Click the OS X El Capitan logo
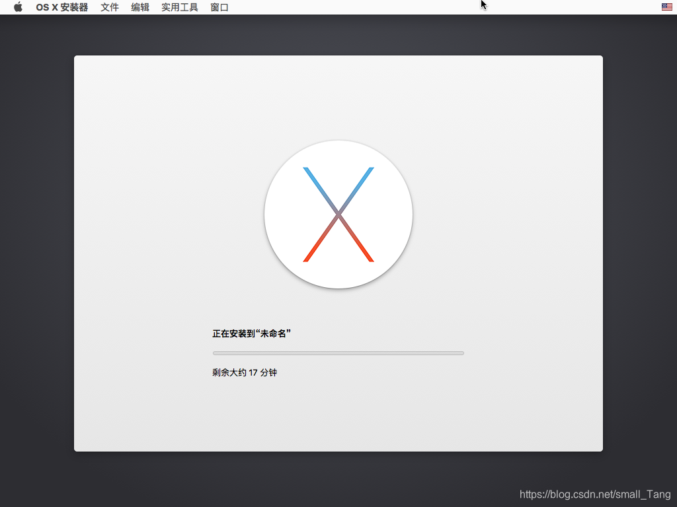This screenshot has height=507, width=677. point(338,215)
